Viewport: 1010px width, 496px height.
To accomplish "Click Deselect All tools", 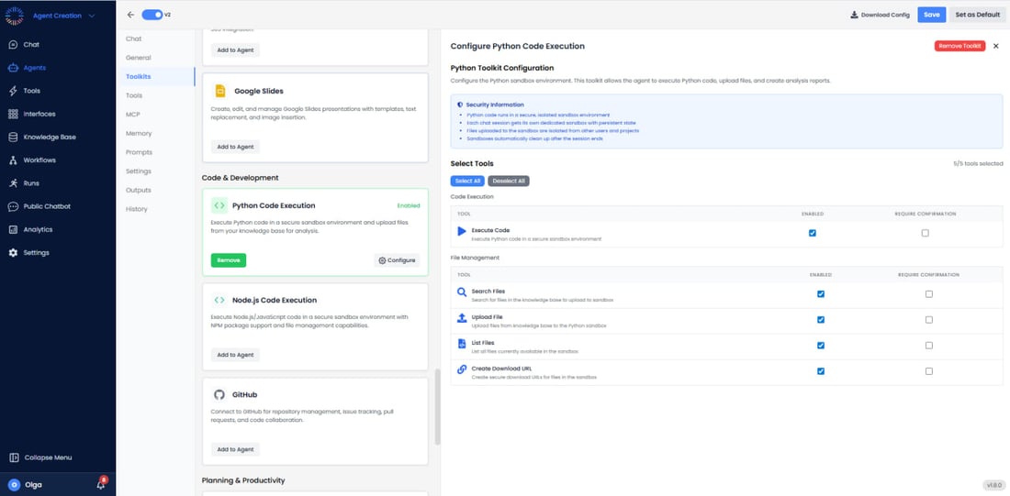I will (x=509, y=182).
